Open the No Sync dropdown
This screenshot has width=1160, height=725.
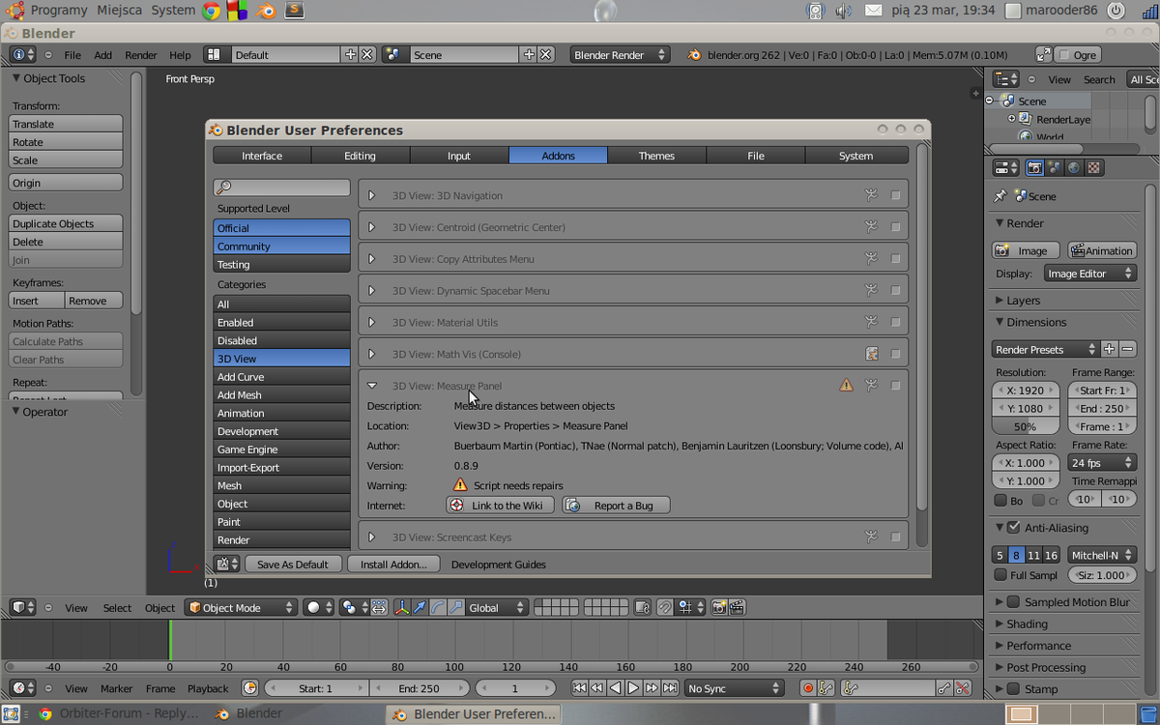pyautogui.click(x=734, y=688)
